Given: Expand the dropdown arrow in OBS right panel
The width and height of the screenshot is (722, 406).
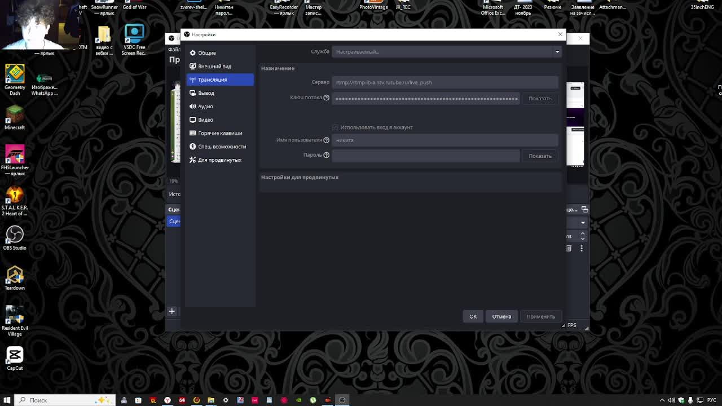Looking at the screenshot, I should click(583, 223).
